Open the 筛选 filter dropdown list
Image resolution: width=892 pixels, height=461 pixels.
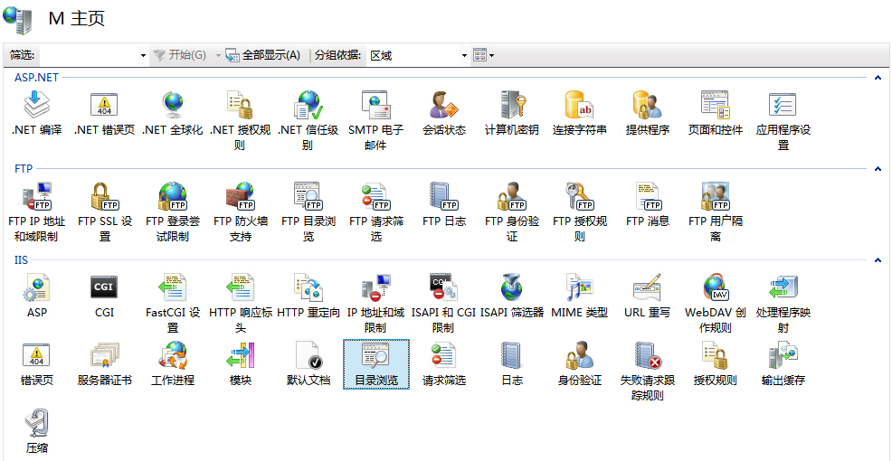(x=143, y=56)
